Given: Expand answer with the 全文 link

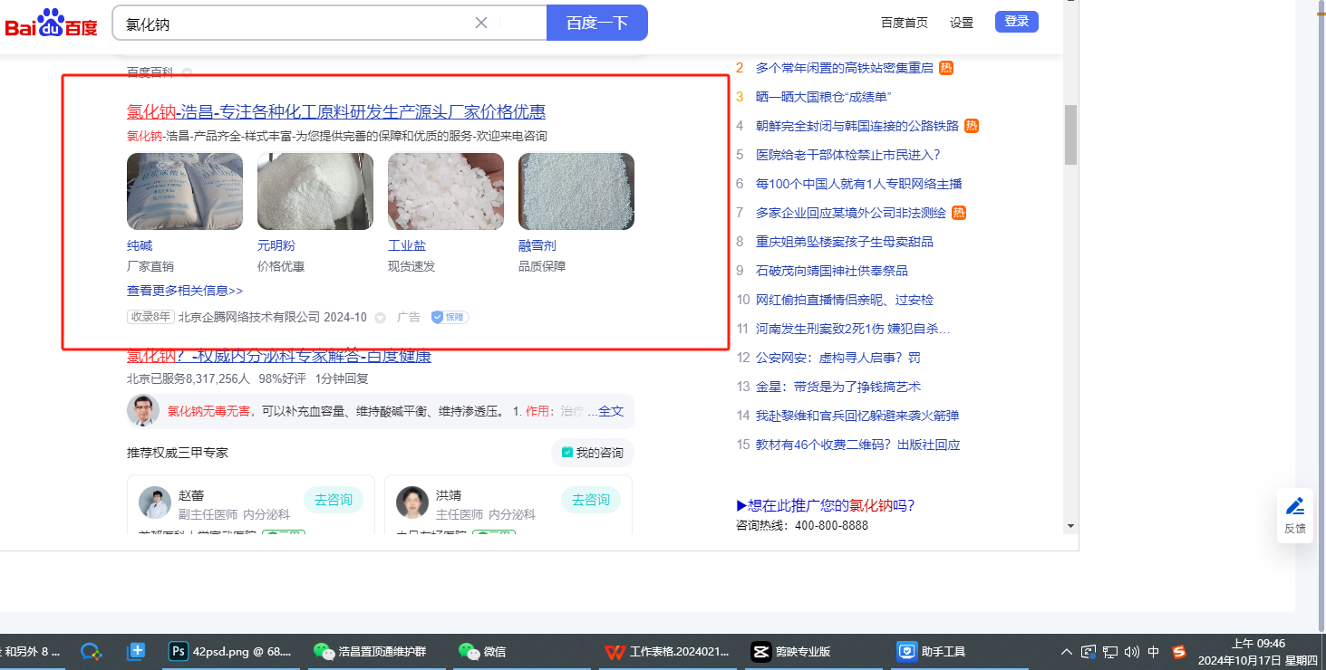Looking at the screenshot, I should tap(611, 411).
